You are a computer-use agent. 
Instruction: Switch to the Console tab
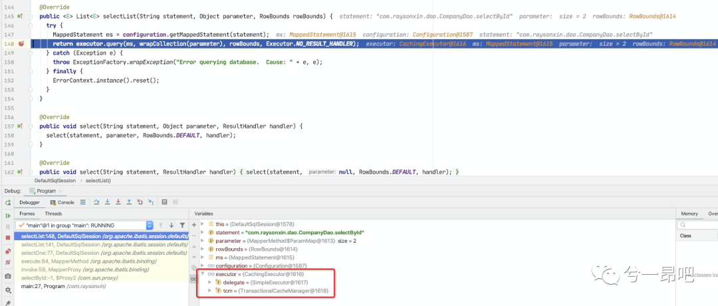pyautogui.click(x=62, y=202)
